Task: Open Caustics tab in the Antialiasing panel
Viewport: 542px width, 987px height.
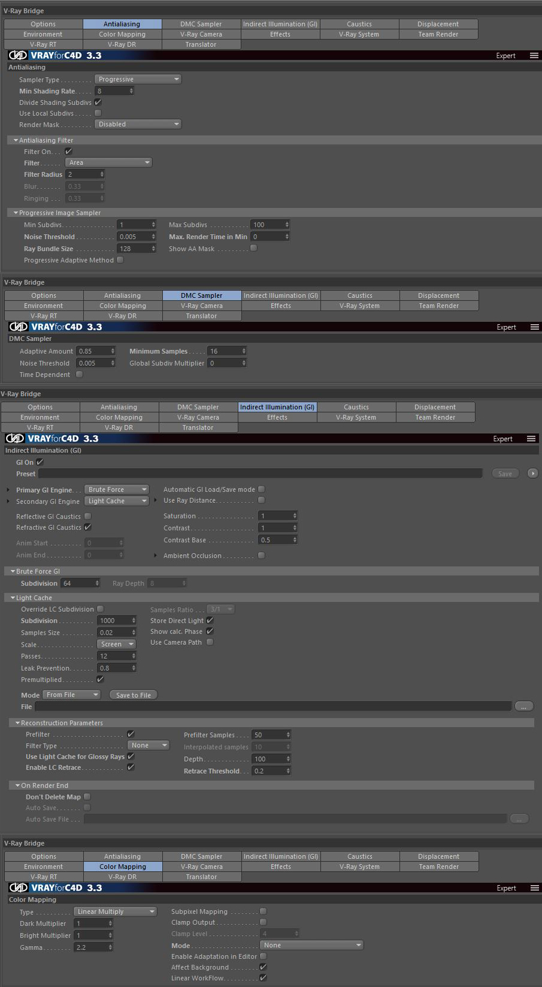Action: 359,24
